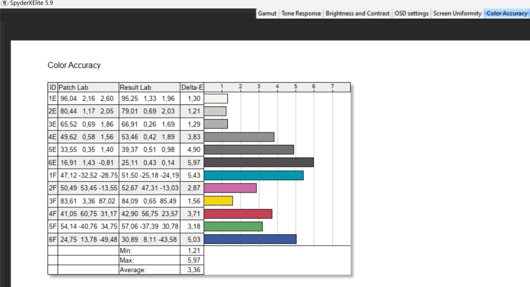Click the Patch Lab column header

click(x=73, y=87)
